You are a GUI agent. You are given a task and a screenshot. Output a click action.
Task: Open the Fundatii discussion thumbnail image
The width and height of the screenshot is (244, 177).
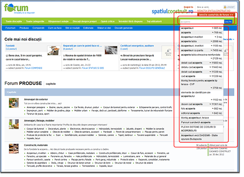[54, 50]
